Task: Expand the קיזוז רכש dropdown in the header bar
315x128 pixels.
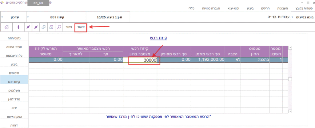Action: click(x=28, y=17)
